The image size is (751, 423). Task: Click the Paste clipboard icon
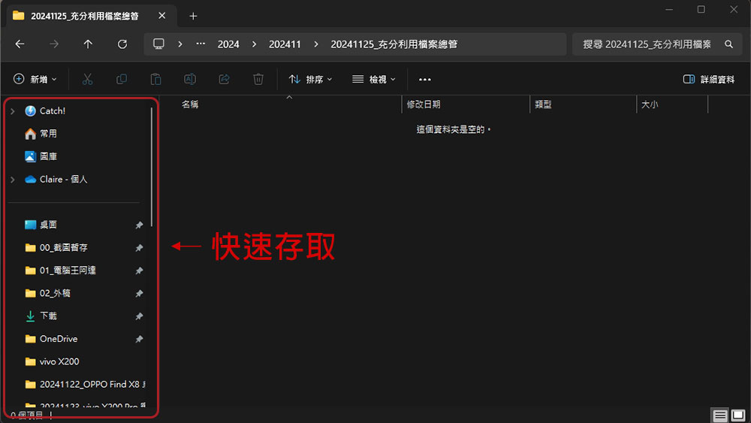coord(155,79)
